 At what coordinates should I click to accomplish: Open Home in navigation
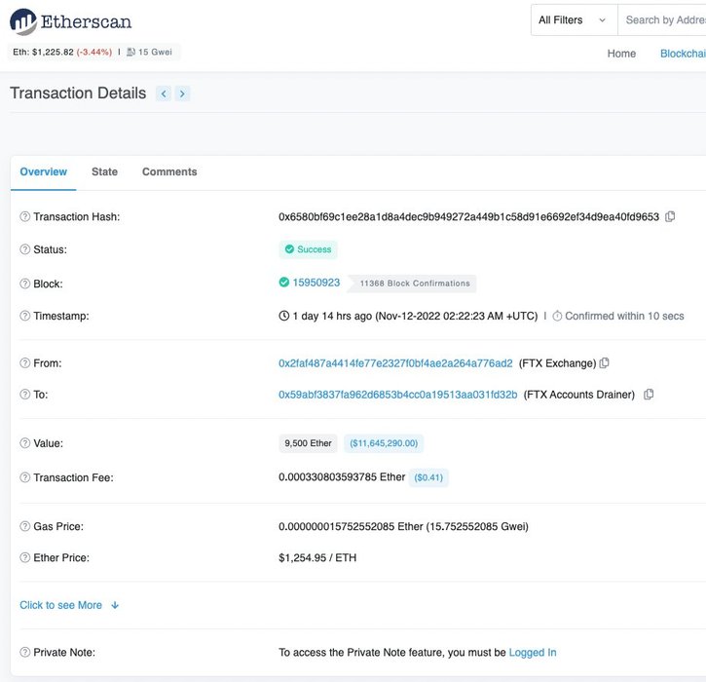pyautogui.click(x=621, y=54)
